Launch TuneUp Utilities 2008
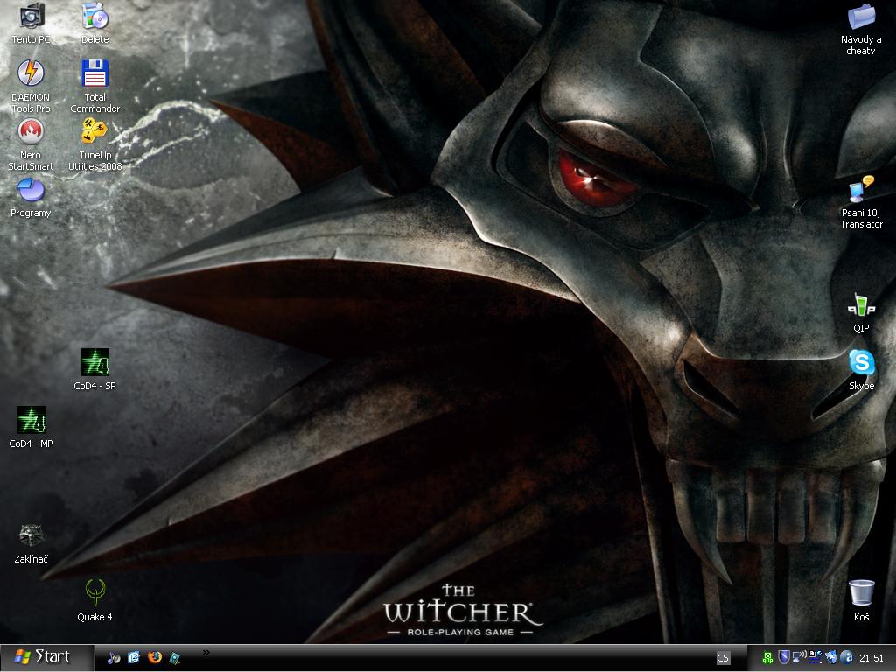896x672 pixels. coord(94,144)
